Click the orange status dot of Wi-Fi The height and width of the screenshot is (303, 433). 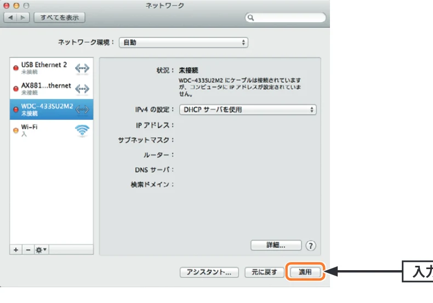pyautogui.click(x=16, y=130)
